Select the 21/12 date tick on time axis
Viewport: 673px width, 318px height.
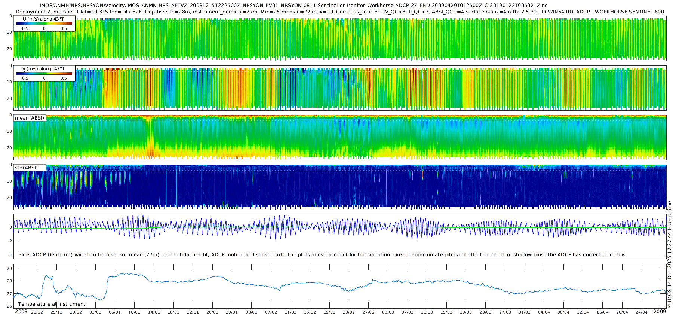[x=37, y=312]
